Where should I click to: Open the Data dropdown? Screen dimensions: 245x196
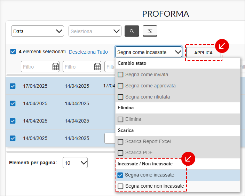coord(38,31)
